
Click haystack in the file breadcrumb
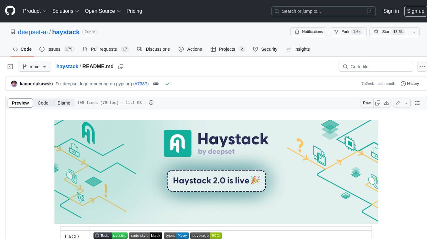click(x=67, y=67)
